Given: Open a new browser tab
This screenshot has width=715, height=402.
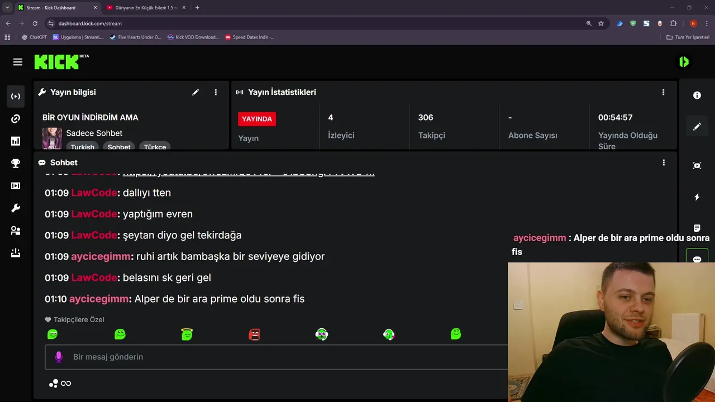Looking at the screenshot, I should point(197,8).
